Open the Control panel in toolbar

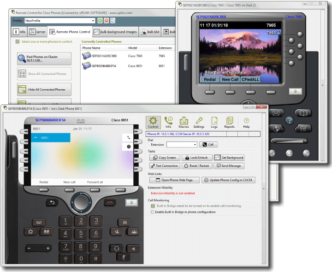click(153, 122)
